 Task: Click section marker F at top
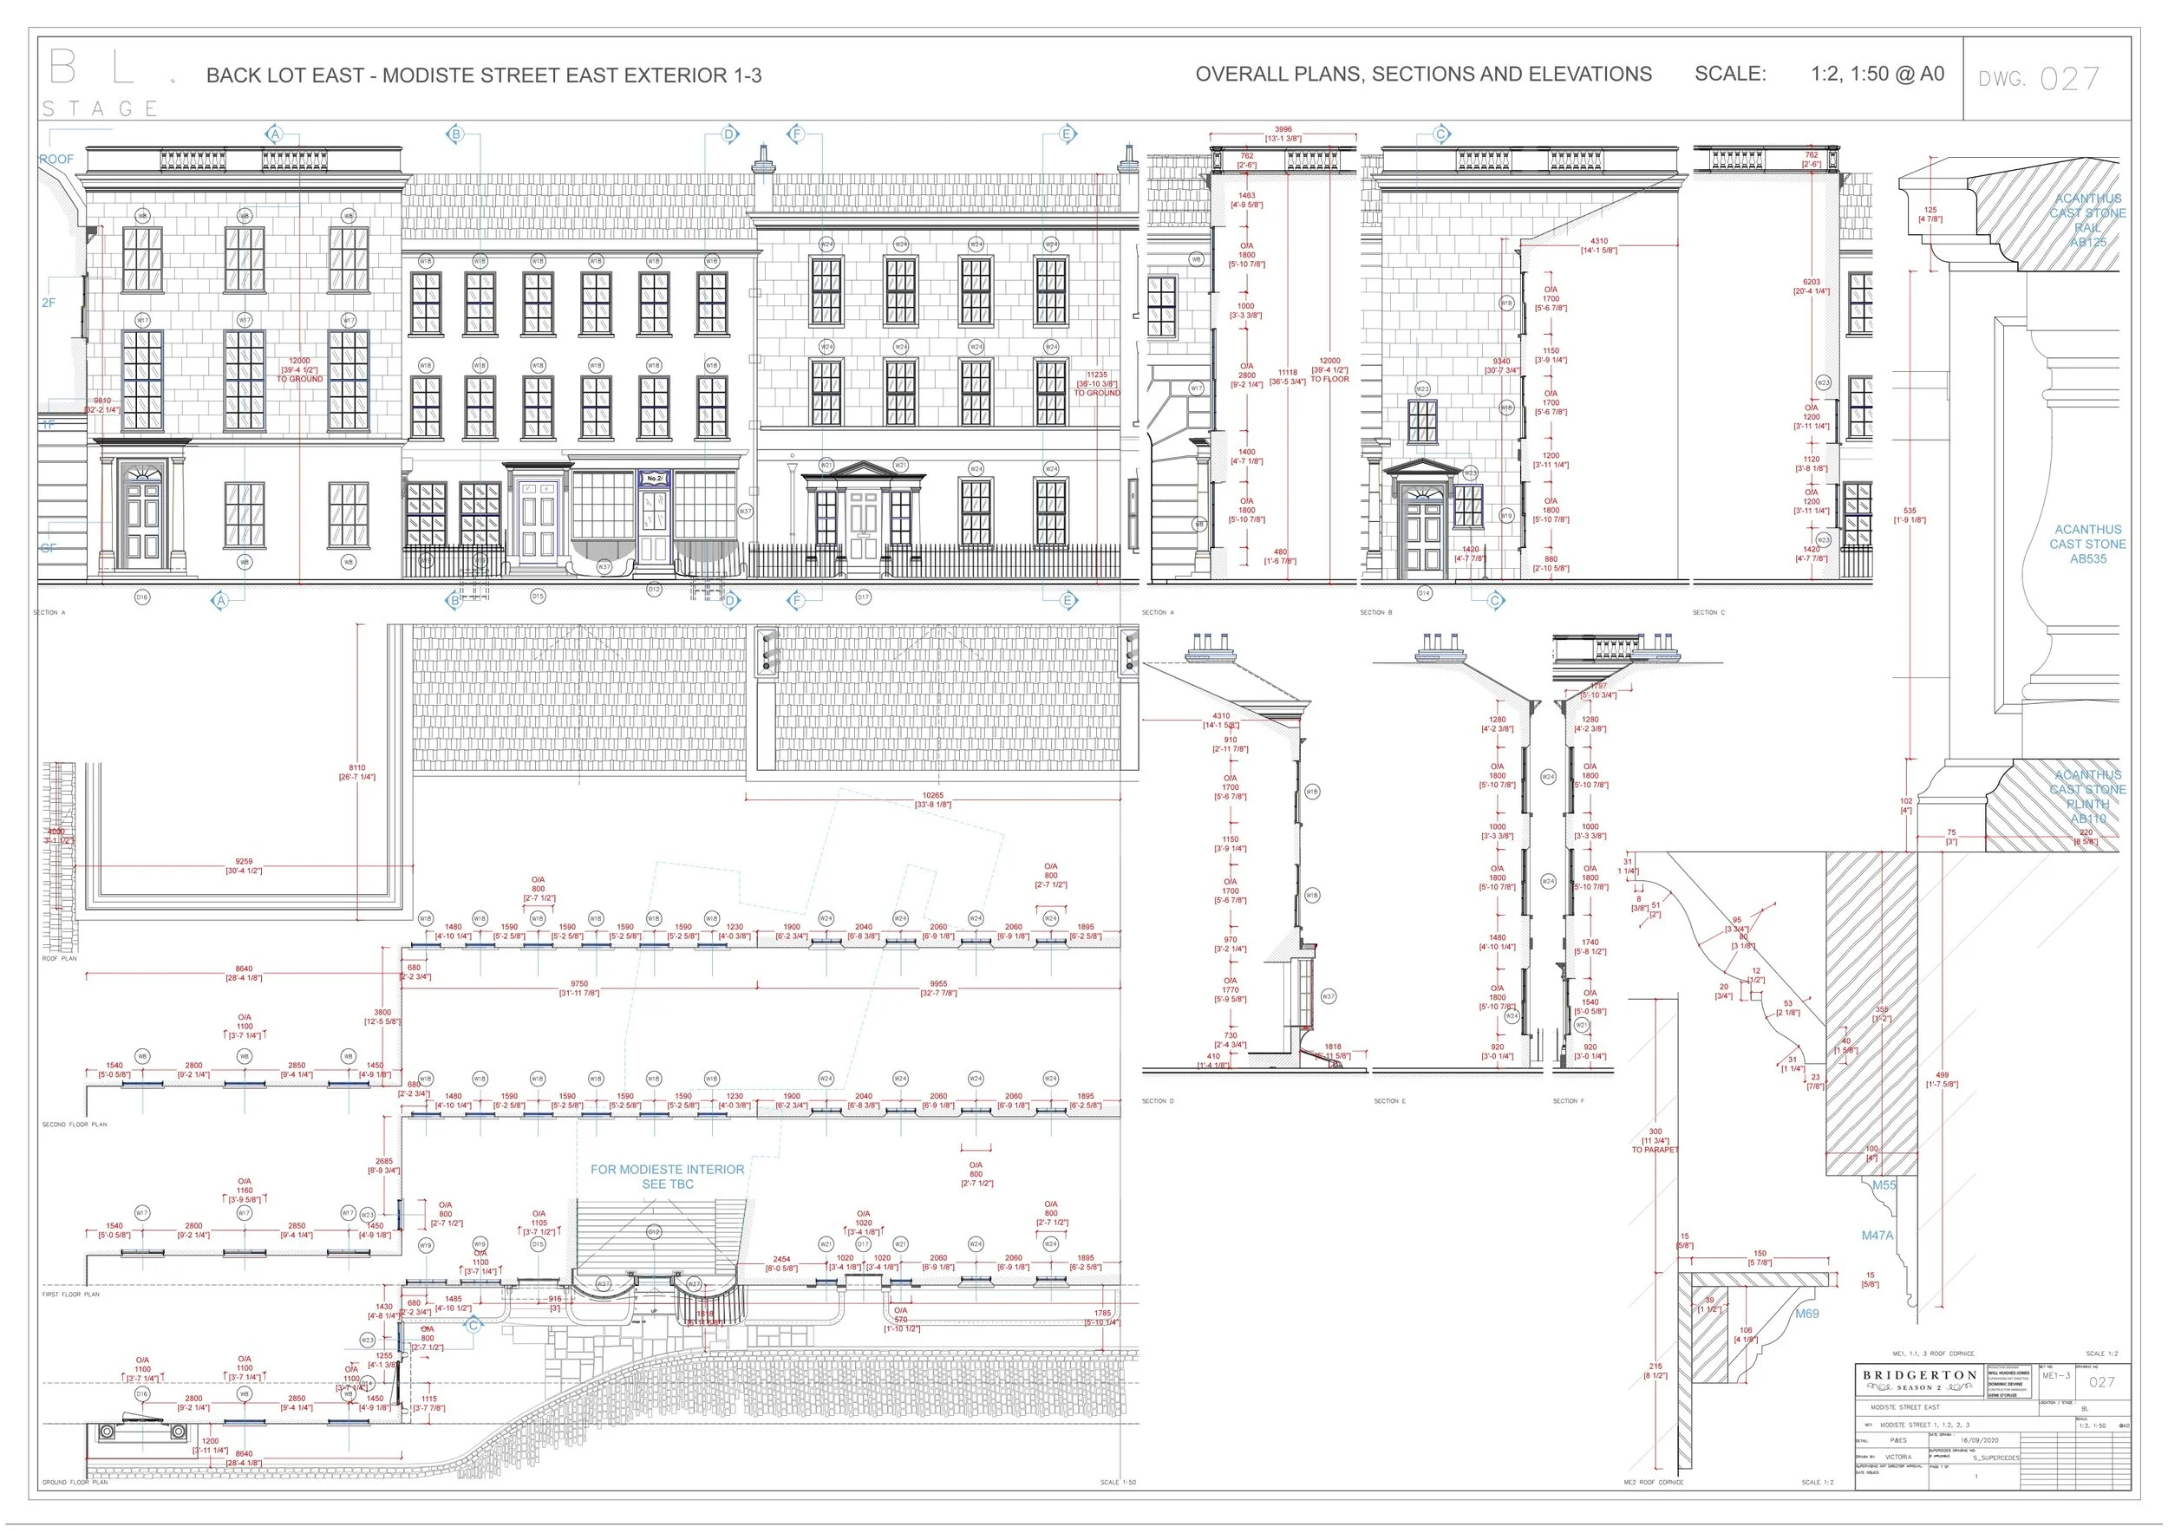coord(796,134)
